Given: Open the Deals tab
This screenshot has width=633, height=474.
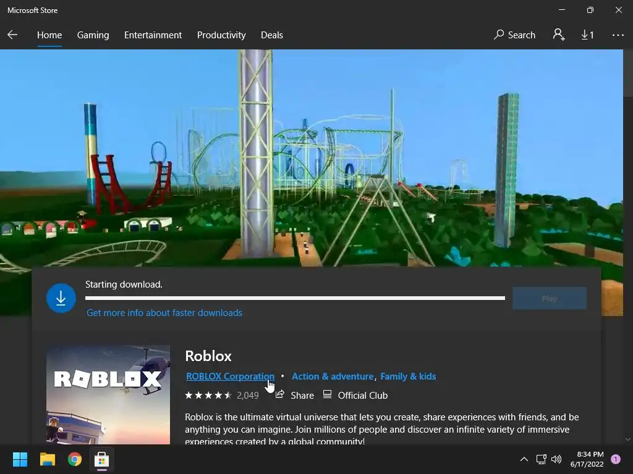Looking at the screenshot, I should click(x=272, y=35).
